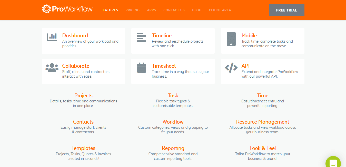Viewport: 346px width, 167px height.
Task: Click the Timeline lines icon
Action: 141,37
